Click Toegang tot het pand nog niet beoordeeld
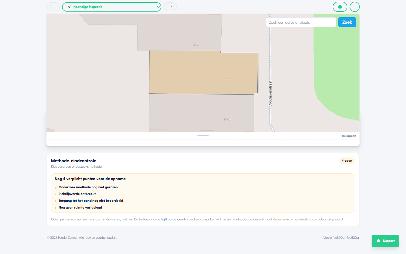406x254 pixels. (91, 201)
